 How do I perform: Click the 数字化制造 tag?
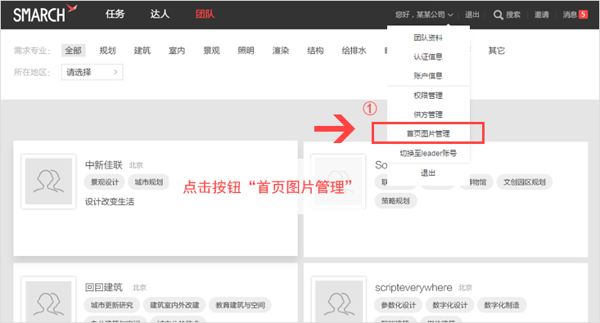pyautogui.click(x=502, y=305)
